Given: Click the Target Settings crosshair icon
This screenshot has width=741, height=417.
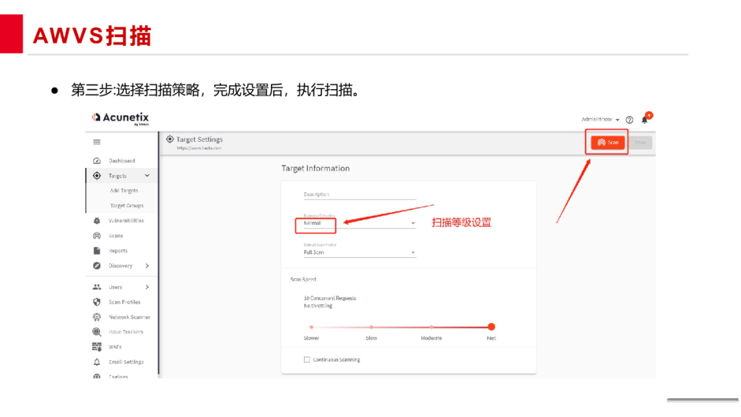Looking at the screenshot, I should 169,139.
